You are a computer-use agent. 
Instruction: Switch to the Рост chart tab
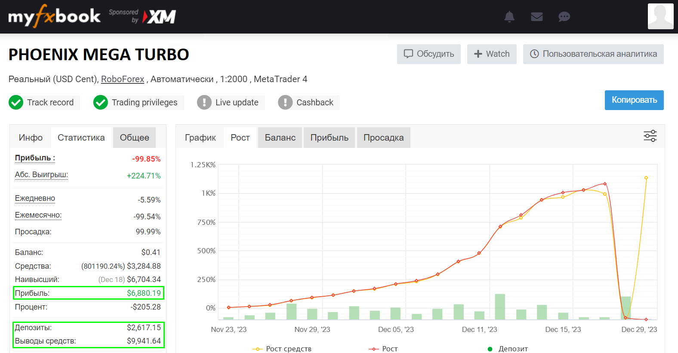pos(240,138)
